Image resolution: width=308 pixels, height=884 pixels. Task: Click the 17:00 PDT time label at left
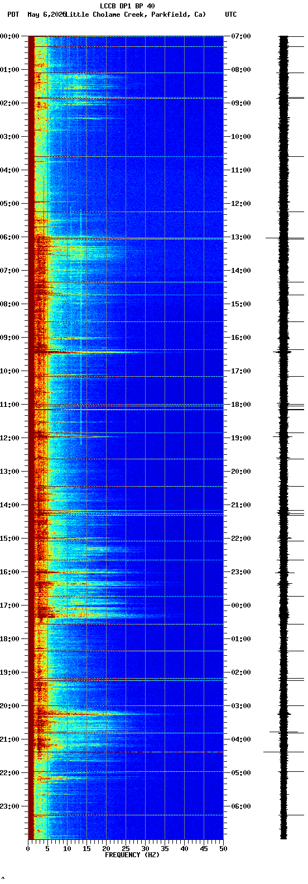coord(10,606)
